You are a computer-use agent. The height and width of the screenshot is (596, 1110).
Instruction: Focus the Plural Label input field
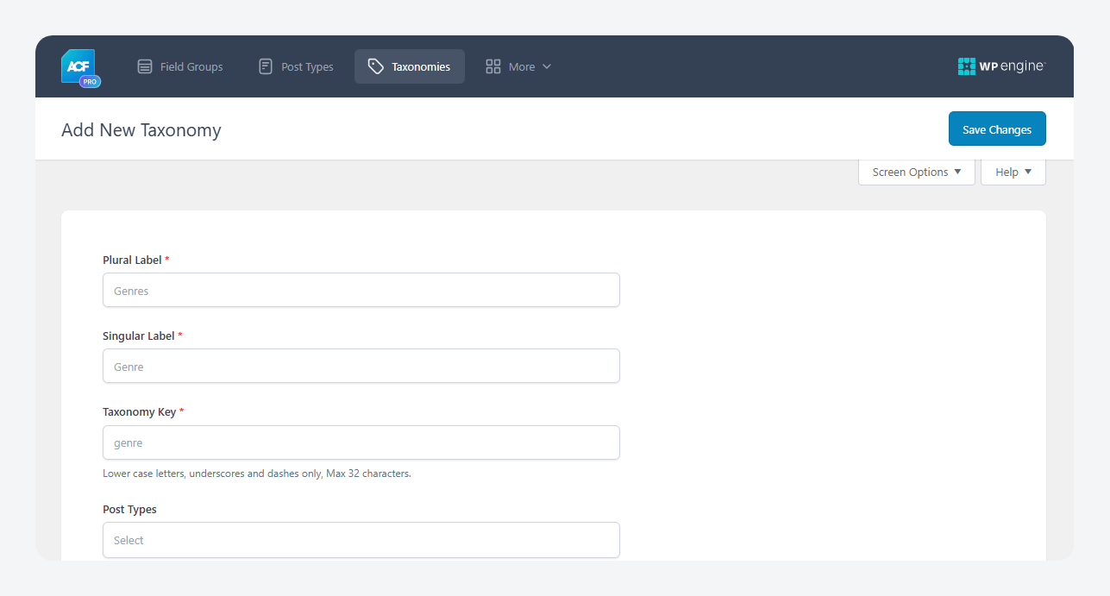click(x=361, y=291)
